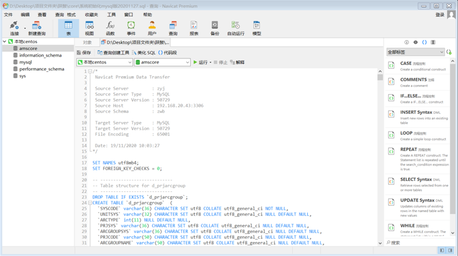Collapse the CREATE TABLE block at line 24
458x256 pixels.
click(90, 203)
